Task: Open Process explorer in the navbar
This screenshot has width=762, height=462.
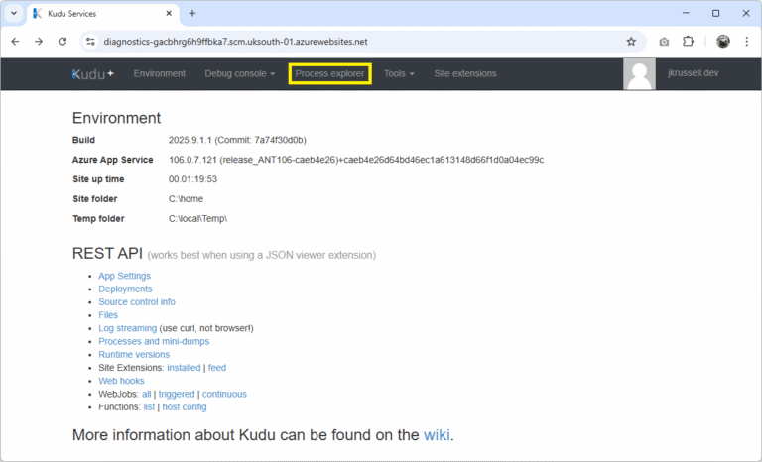Action: pyautogui.click(x=329, y=73)
